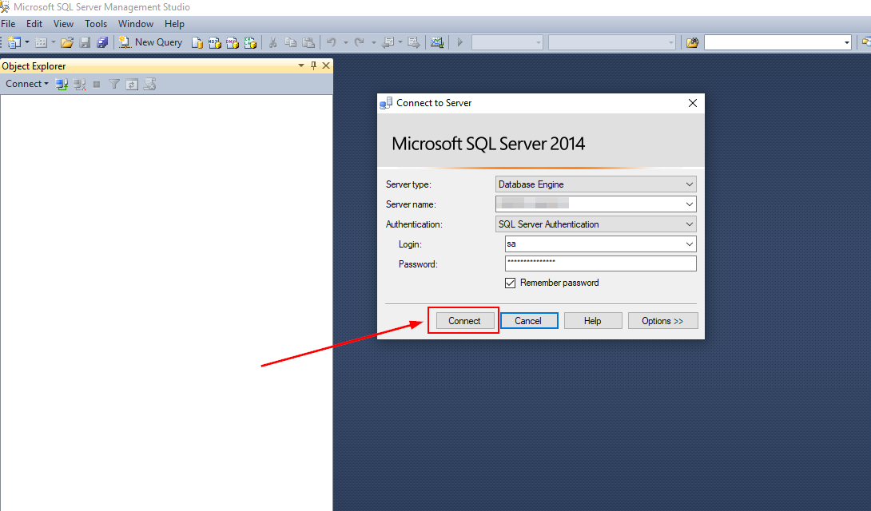Image resolution: width=871 pixels, height=511 pixels.
Task: Start a New Query from toolbar
Action: [x=150, y=42]
